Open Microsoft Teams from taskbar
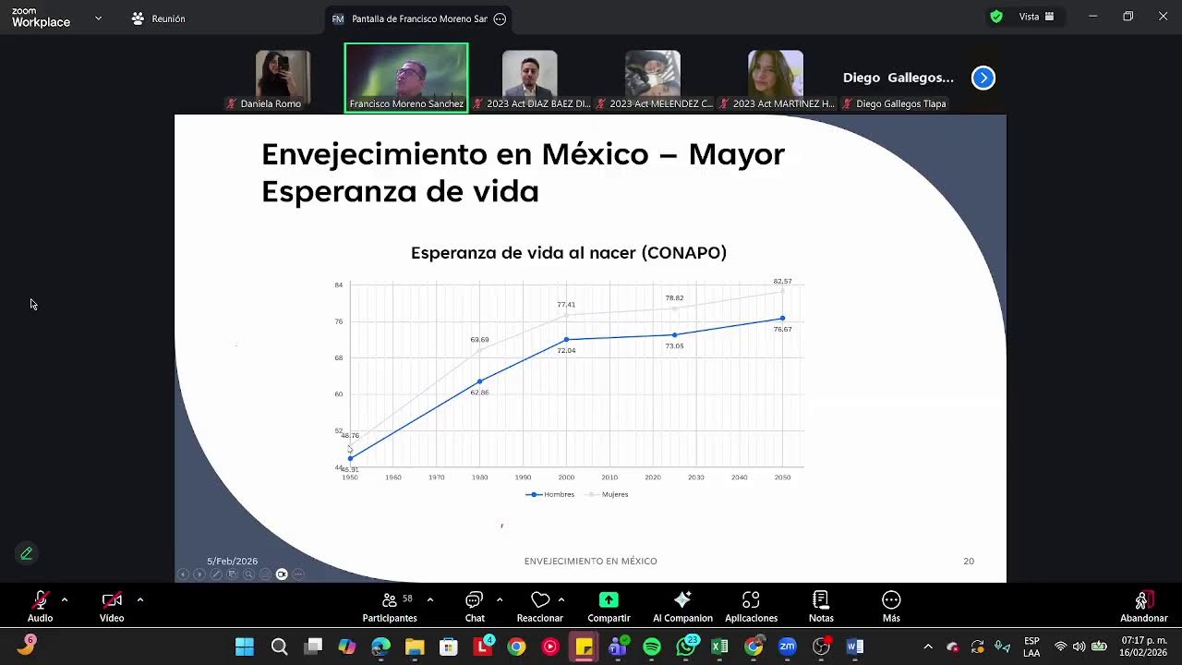 coord(618,647)
